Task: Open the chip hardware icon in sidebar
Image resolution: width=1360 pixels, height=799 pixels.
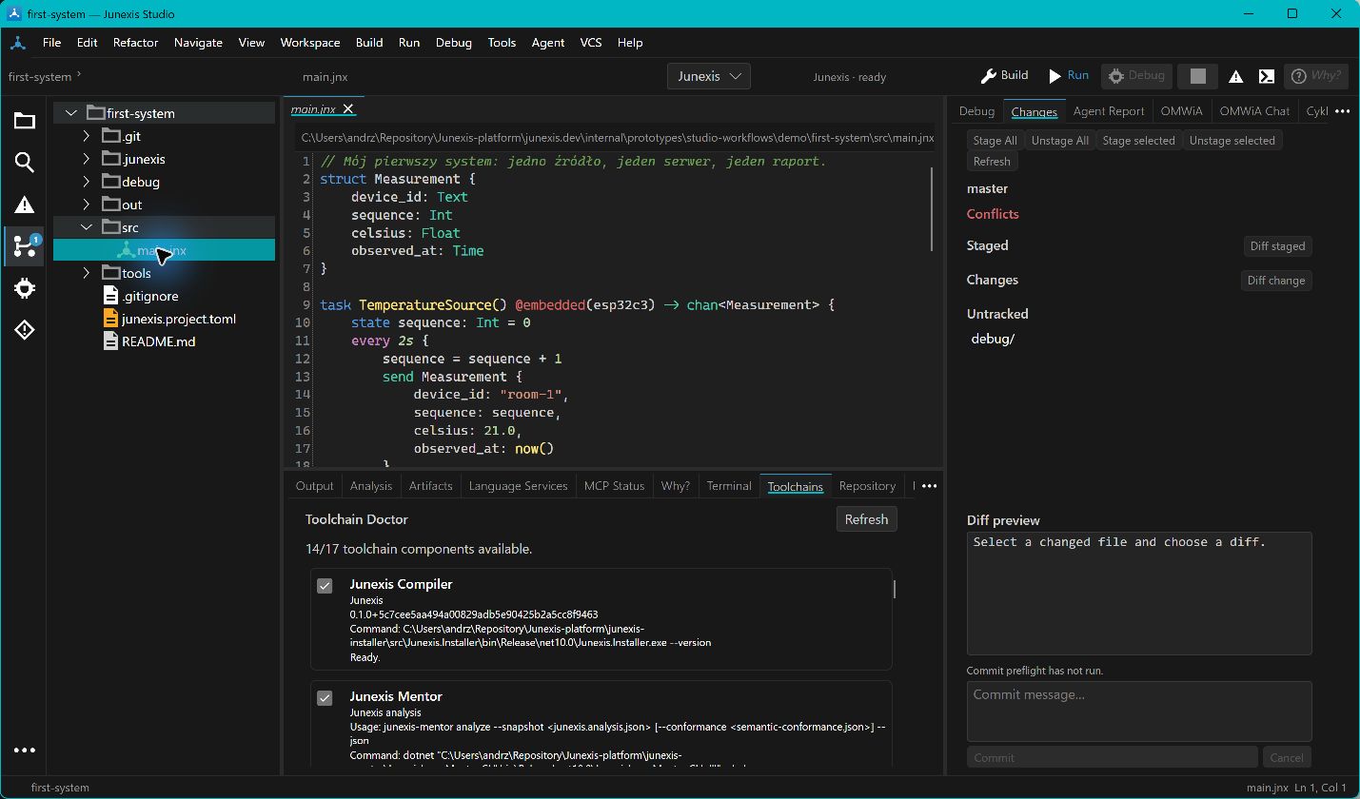Action: (25, 288)
